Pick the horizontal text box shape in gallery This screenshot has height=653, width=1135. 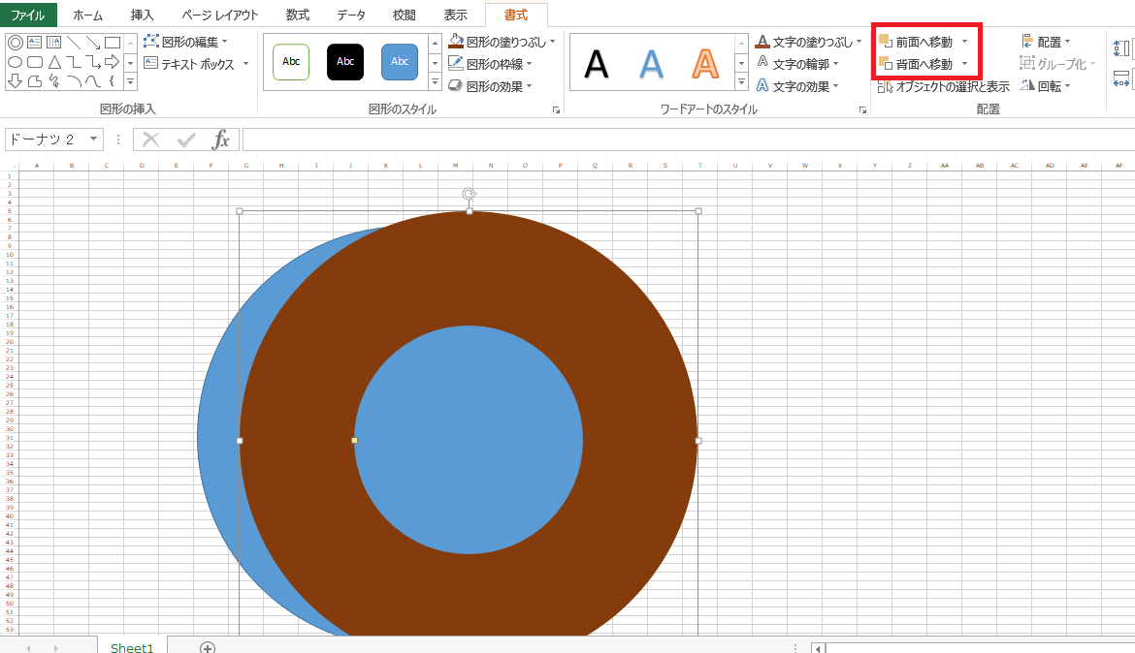pos(34,43)
